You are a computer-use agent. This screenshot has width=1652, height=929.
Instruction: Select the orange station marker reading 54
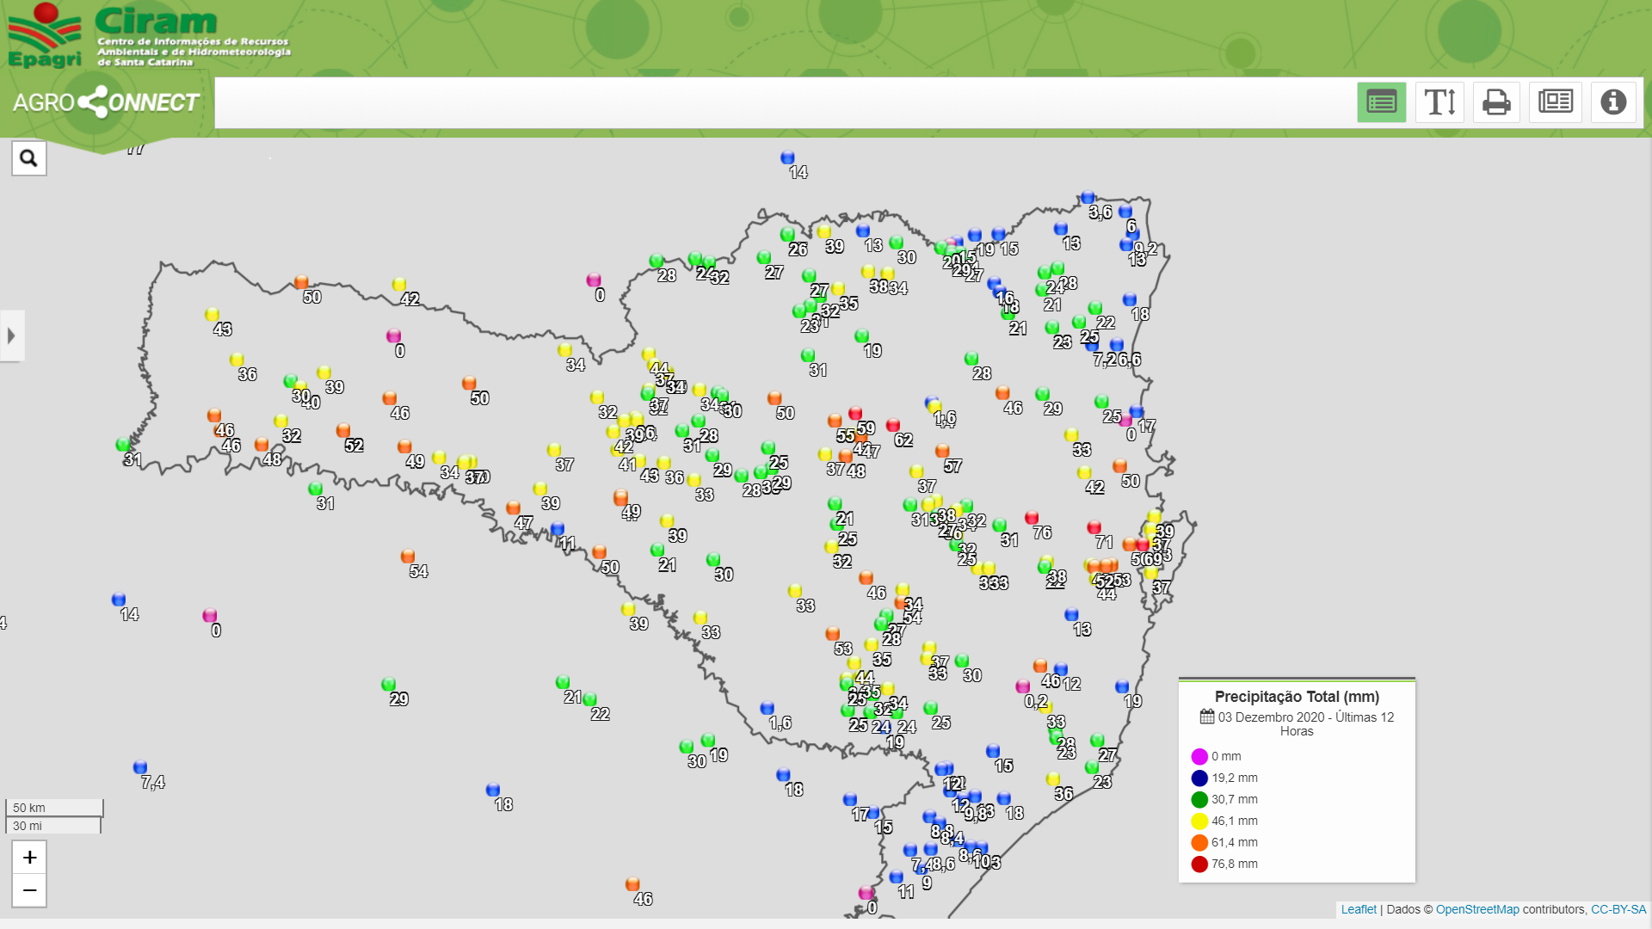point(408,557)
